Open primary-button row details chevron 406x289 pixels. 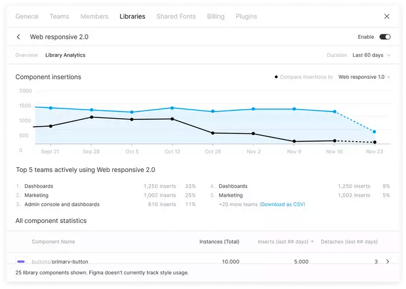click(x=388, y=262)
